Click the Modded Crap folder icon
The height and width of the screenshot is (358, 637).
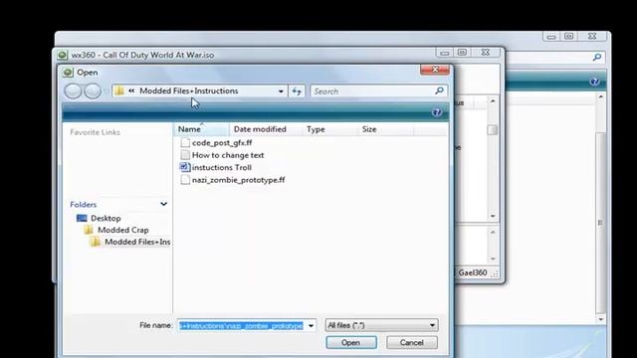[89, 230]
